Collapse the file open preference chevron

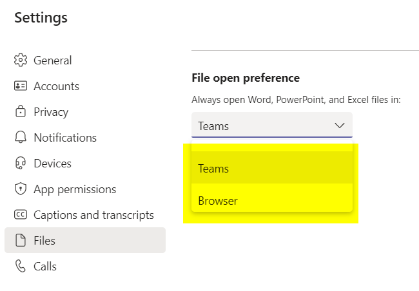pyautogui.click(x=340, y=126)
